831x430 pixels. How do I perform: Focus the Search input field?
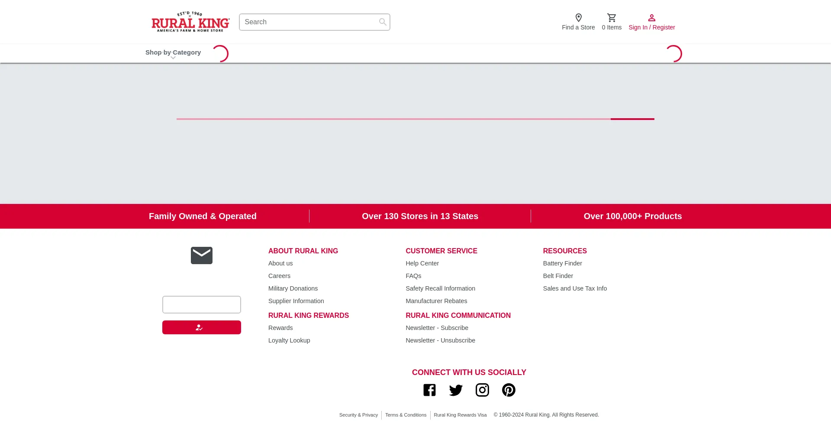click(315, 22)
